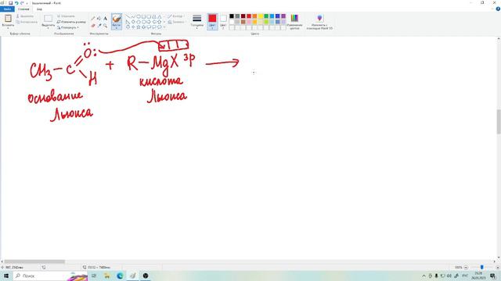Open the Size thickness dropdown

196,21
